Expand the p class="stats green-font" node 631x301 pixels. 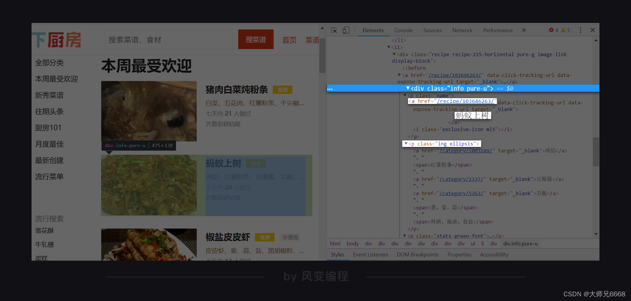(x=405, y=235)
